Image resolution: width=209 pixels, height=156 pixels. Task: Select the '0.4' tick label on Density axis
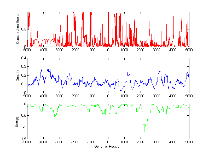[23, 58]
